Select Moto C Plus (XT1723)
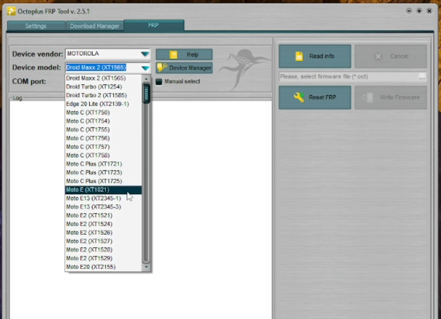Screen dimensions: 441x319 pyautogui.click(x=103, y=172)
